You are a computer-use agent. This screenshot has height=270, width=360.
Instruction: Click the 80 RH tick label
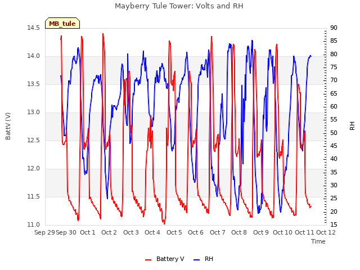coord(334,55)
